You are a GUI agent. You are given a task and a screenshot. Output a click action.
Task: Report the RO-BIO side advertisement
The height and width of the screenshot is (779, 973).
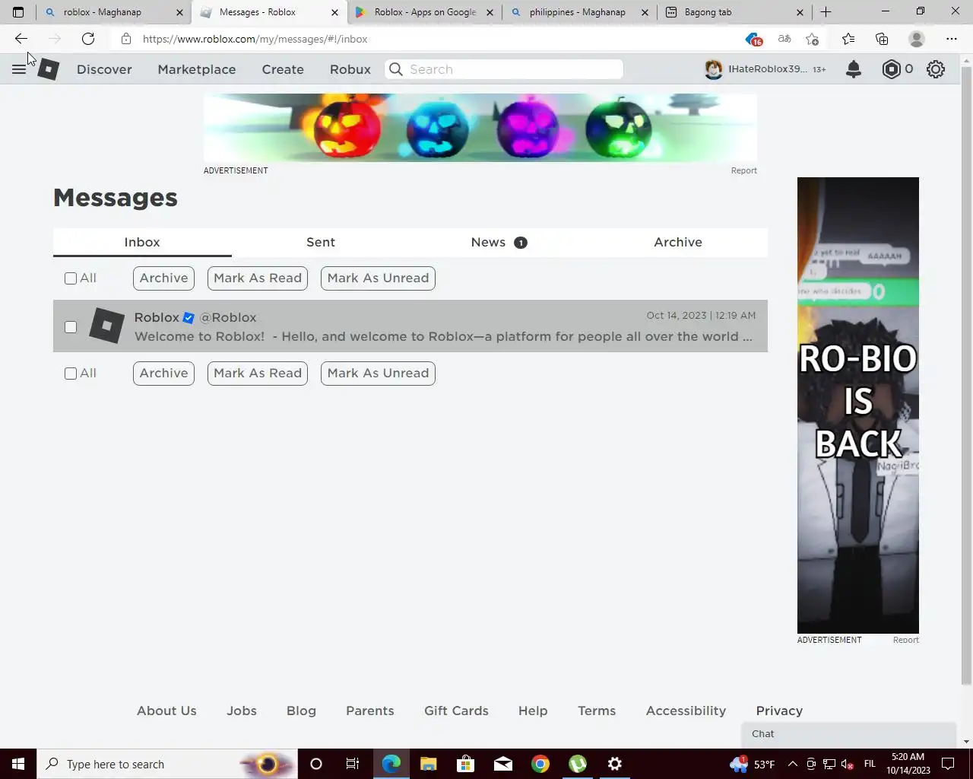pyautogui.click(x=905, y=640)
